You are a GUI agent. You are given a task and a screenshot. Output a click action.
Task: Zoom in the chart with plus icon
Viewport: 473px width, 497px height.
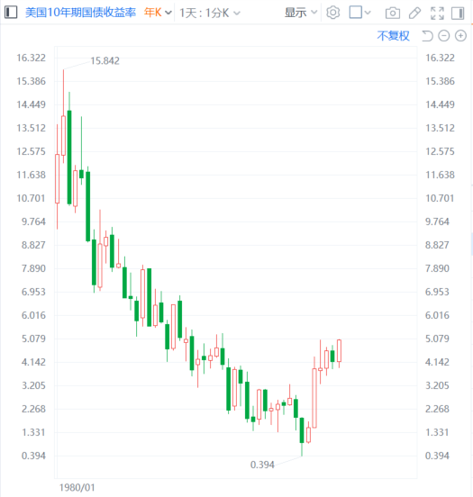[460, 36]
